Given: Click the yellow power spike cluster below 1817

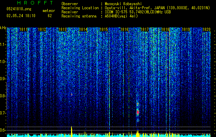Looking at the screenshot, I should pos(138,134).
